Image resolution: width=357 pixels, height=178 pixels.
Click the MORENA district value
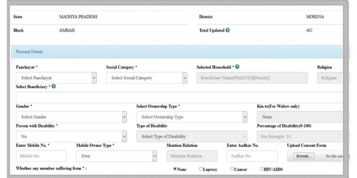click(x=315, y=17)
